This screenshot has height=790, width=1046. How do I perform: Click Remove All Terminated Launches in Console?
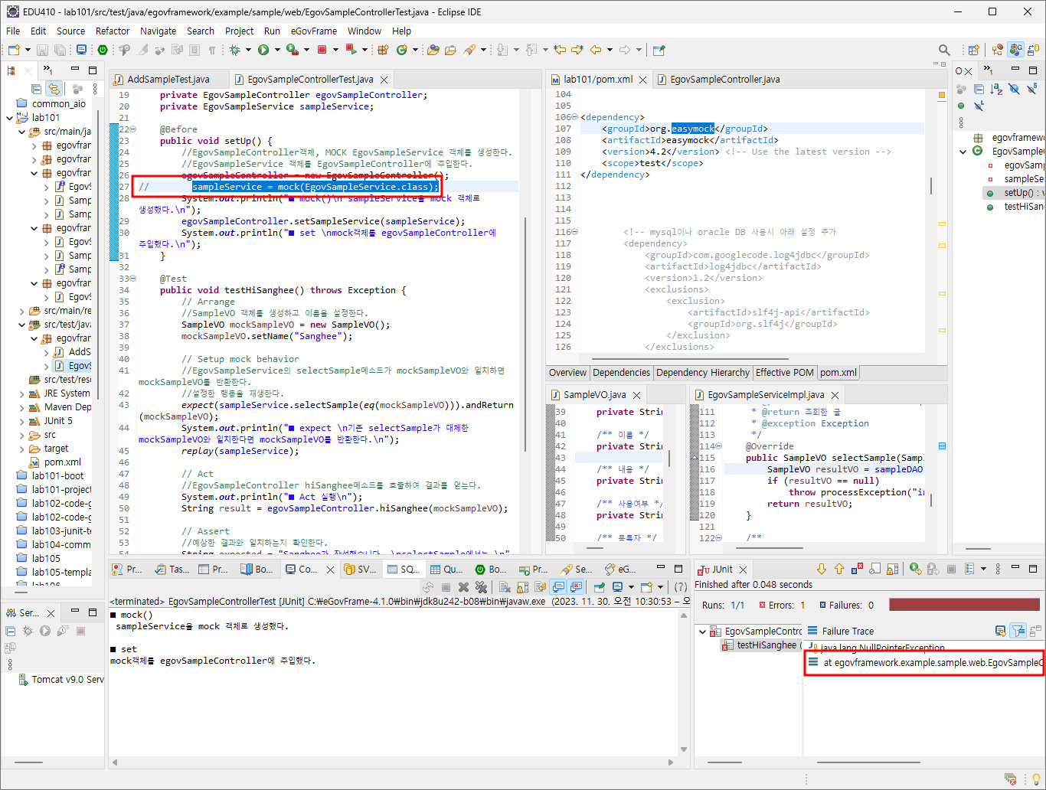[x=481, y=587]
